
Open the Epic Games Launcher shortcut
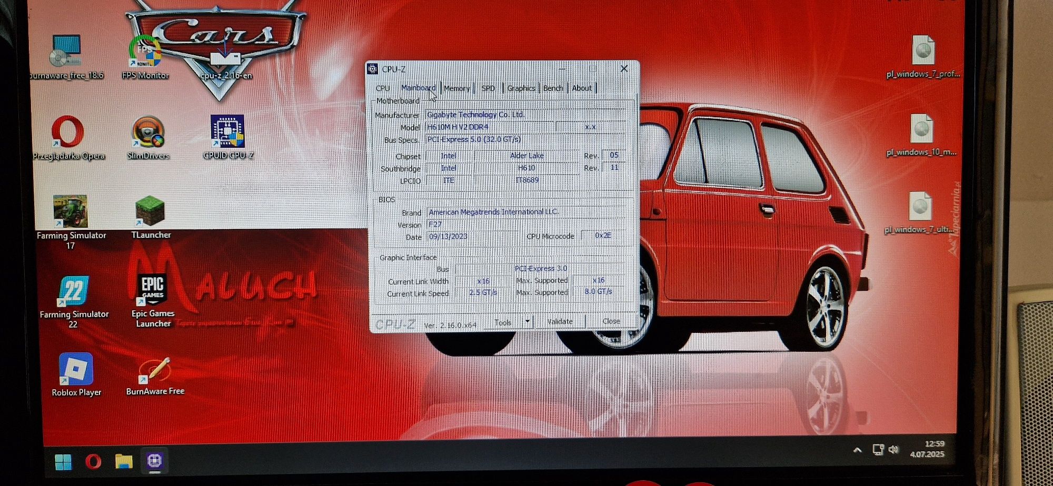[153, 301]
